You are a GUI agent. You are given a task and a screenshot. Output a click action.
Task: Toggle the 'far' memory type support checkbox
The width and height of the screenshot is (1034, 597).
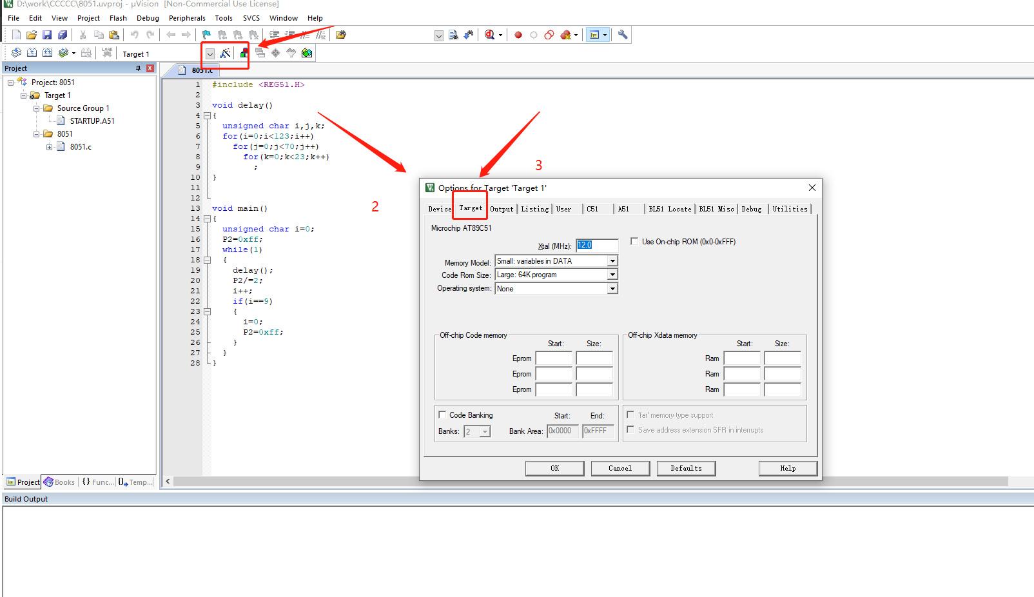630,415
